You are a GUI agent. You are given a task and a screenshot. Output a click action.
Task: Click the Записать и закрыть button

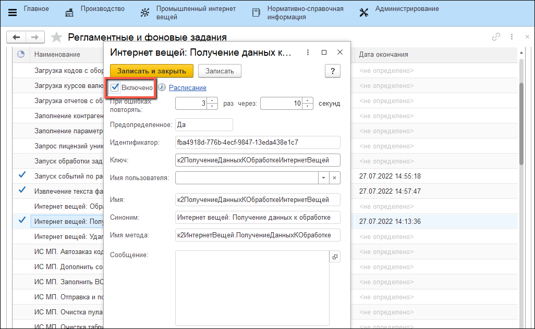(x=152, y=71)
